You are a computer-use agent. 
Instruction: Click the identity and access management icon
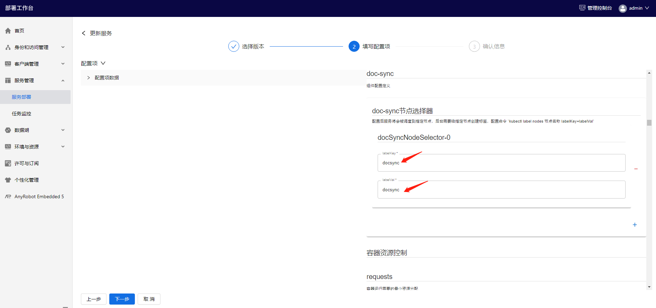coord(8,47)
